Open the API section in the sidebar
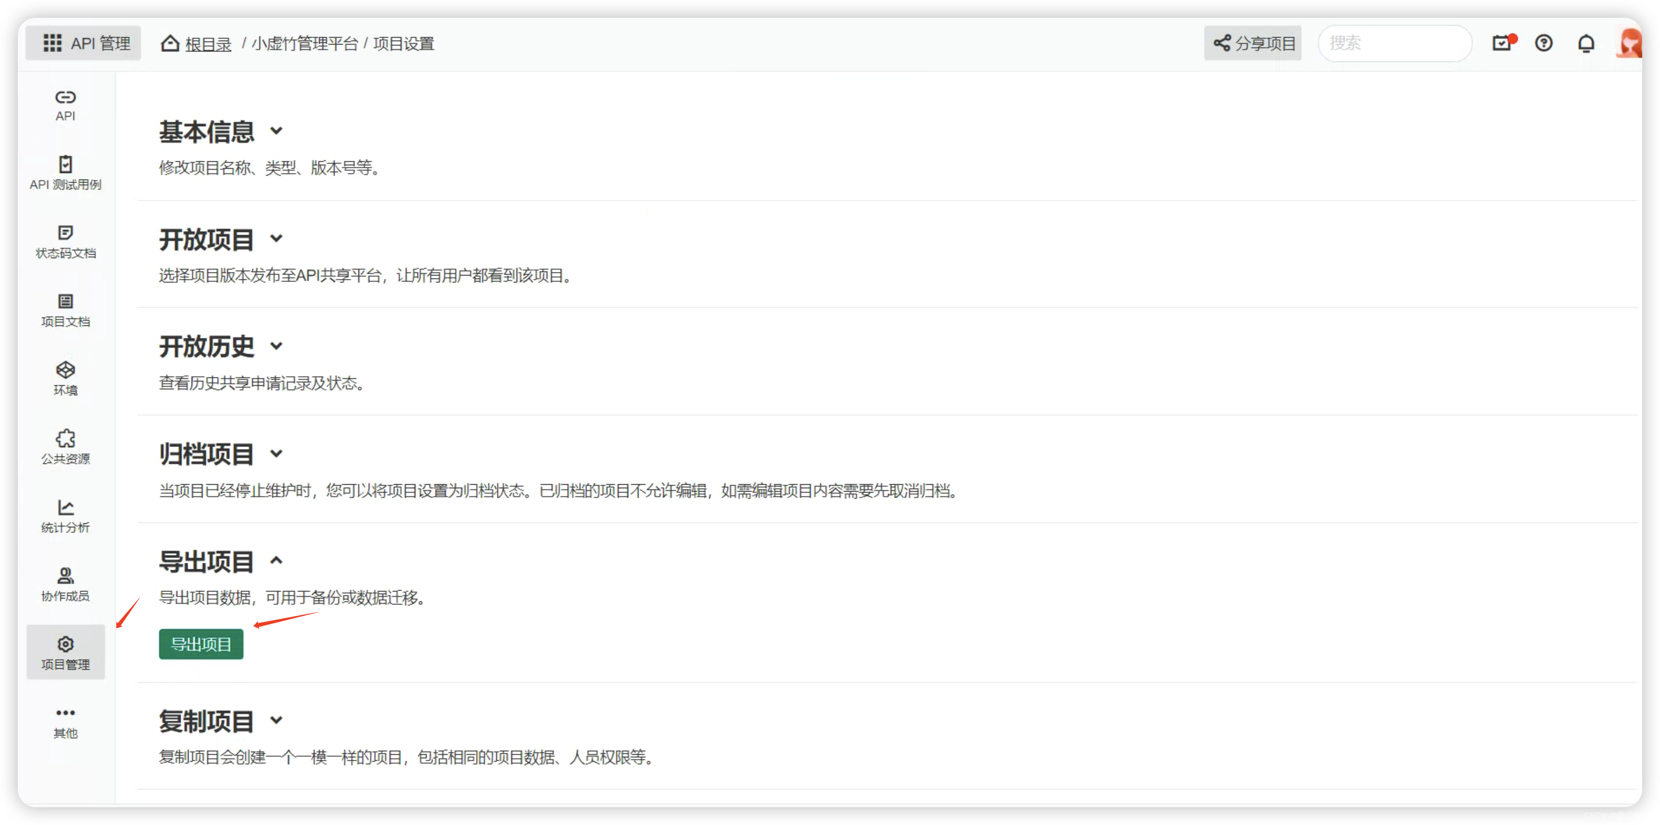The image size is (1660, 825). click(x=65, y=106)
